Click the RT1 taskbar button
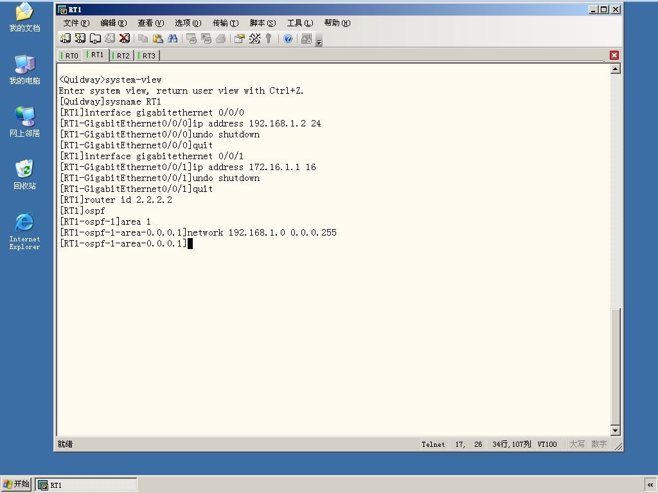The image size is (658, 493). pyautogui.click(x=86, y=485)
